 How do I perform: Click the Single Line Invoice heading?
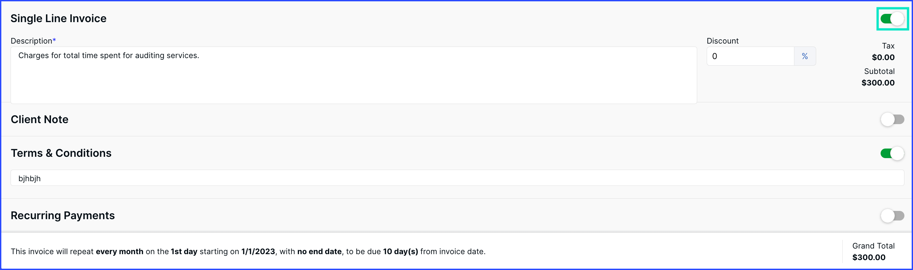59,18
